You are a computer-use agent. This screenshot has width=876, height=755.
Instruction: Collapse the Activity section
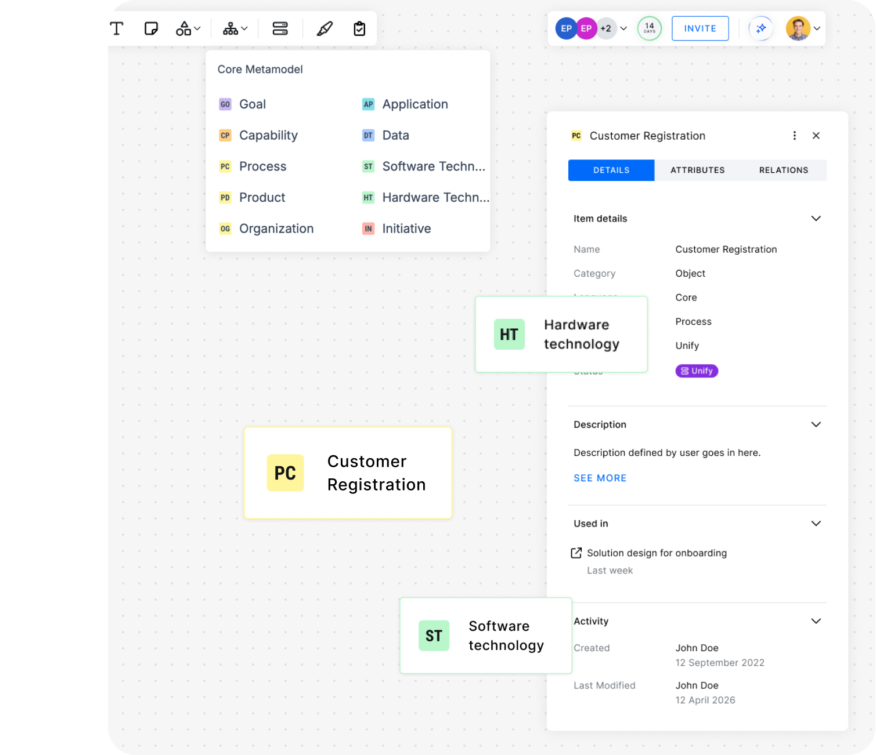click(816, 621)
